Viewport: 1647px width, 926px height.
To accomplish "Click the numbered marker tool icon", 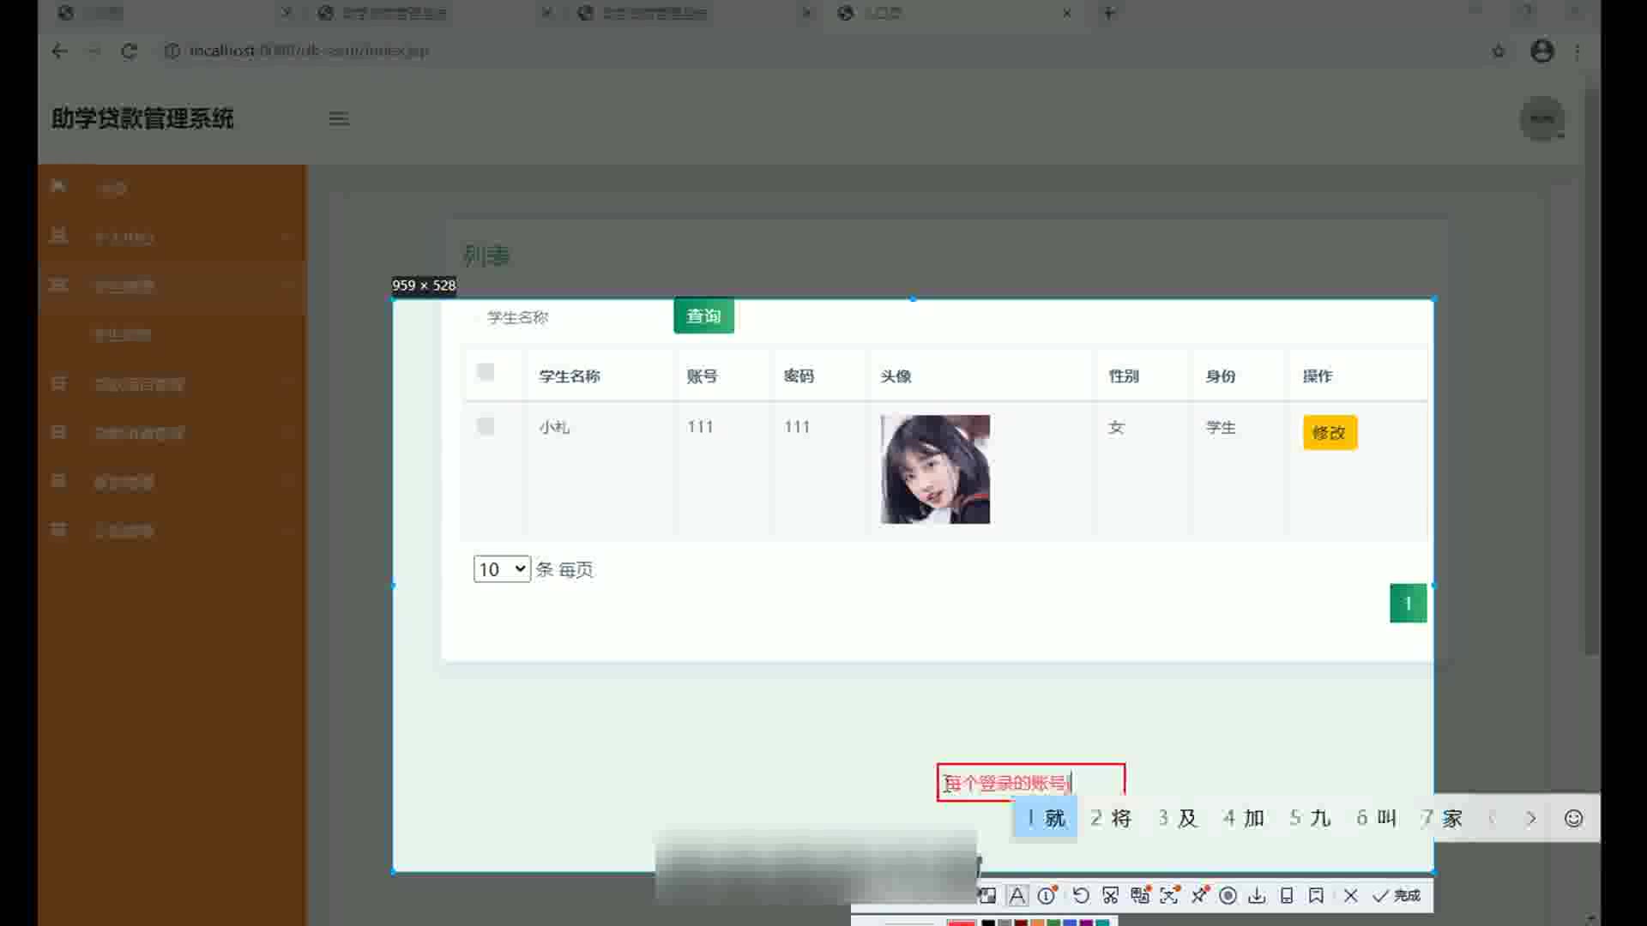I will [x=1047, y=896].
